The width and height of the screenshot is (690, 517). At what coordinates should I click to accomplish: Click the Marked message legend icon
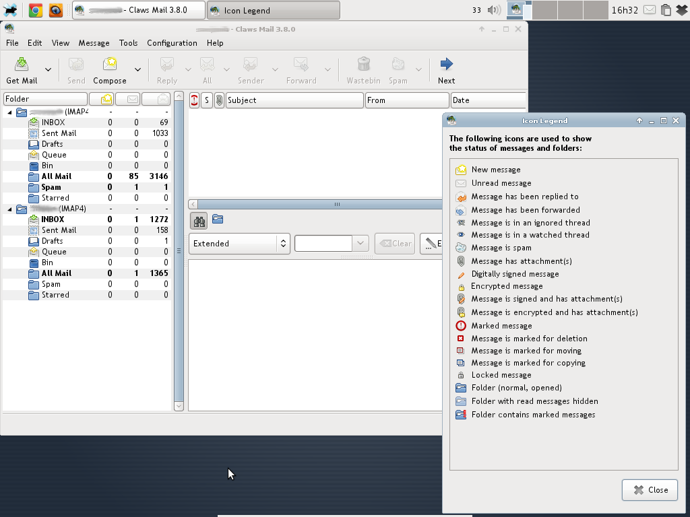pos(461,326)
